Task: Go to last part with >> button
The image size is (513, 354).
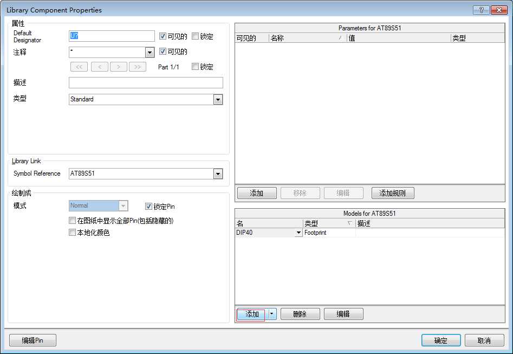Action: tap(138, 67)
